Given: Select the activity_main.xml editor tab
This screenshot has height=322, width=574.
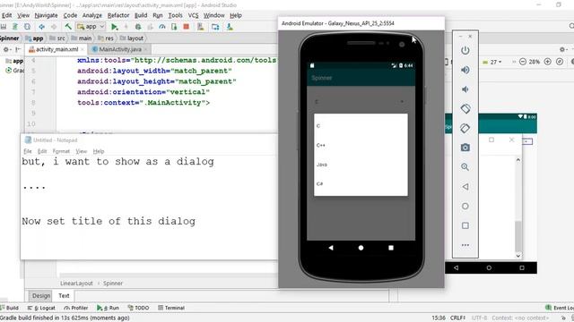Looking at the screenshot, I should 57,49.
